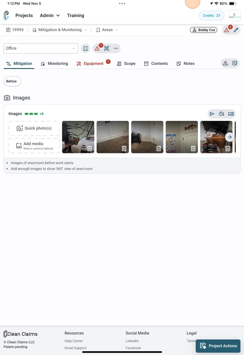Image resolution: width=244 pixels, height=355 pixels.
Task: Open the three-dot more options menu
Action: (116, 48)
